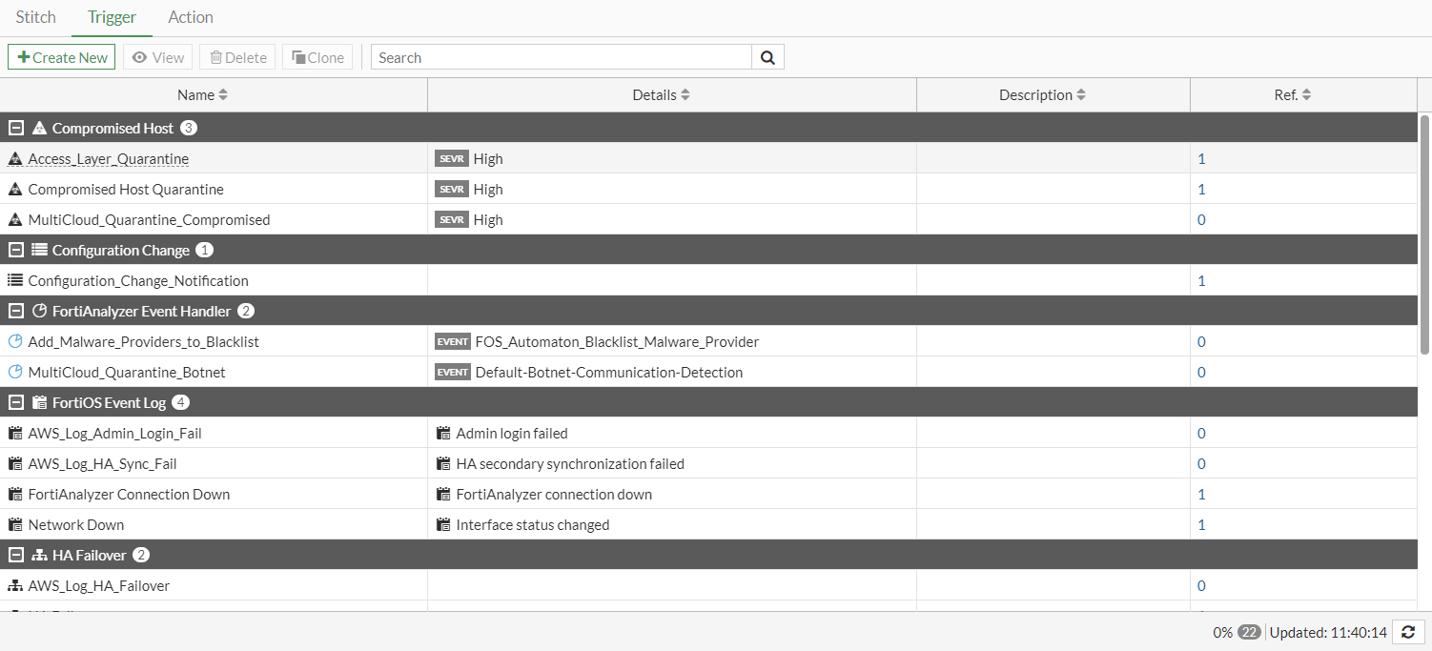Create a new trigger
1432x651 pixels.
(x=61, y=56)
